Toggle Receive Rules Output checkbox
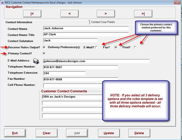 coord(44,47)
